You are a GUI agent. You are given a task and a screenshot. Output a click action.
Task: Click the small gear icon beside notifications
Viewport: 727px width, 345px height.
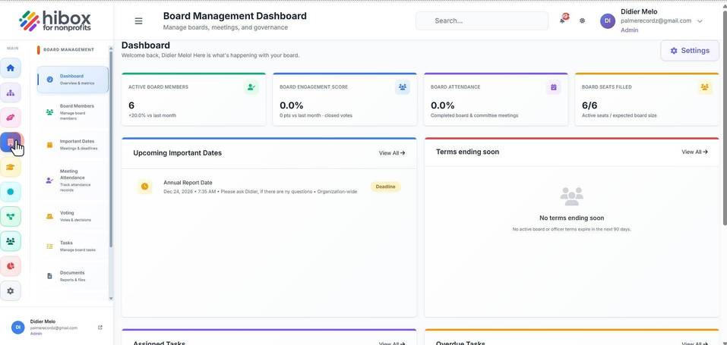pos(583,20)
